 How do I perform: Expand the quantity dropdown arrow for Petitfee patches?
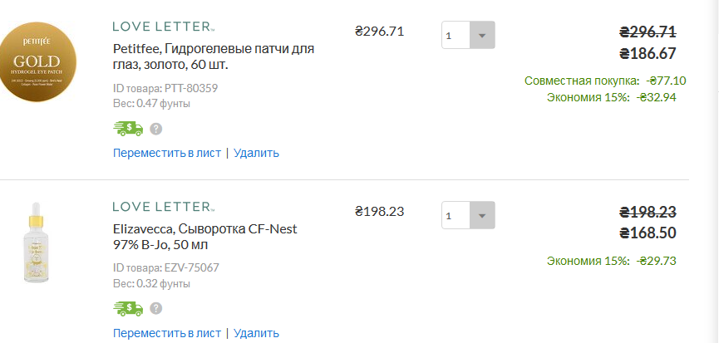pyautogui.click(x=481, y=35)
